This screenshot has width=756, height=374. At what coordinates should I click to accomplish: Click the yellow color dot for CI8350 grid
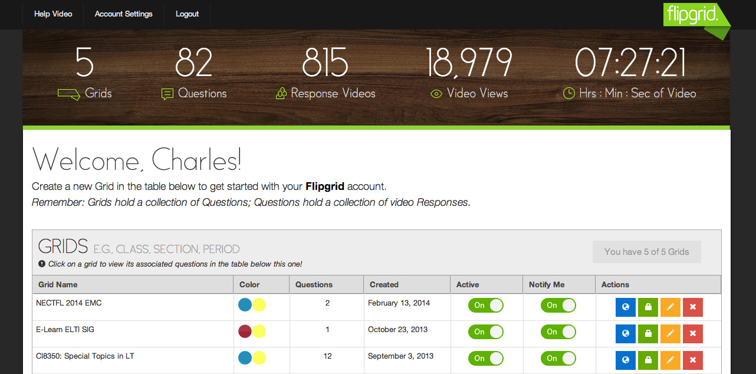tap(259, 358)
